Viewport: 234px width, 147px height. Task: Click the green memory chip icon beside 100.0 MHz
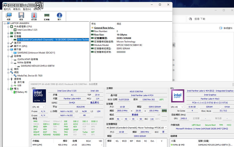164,111
